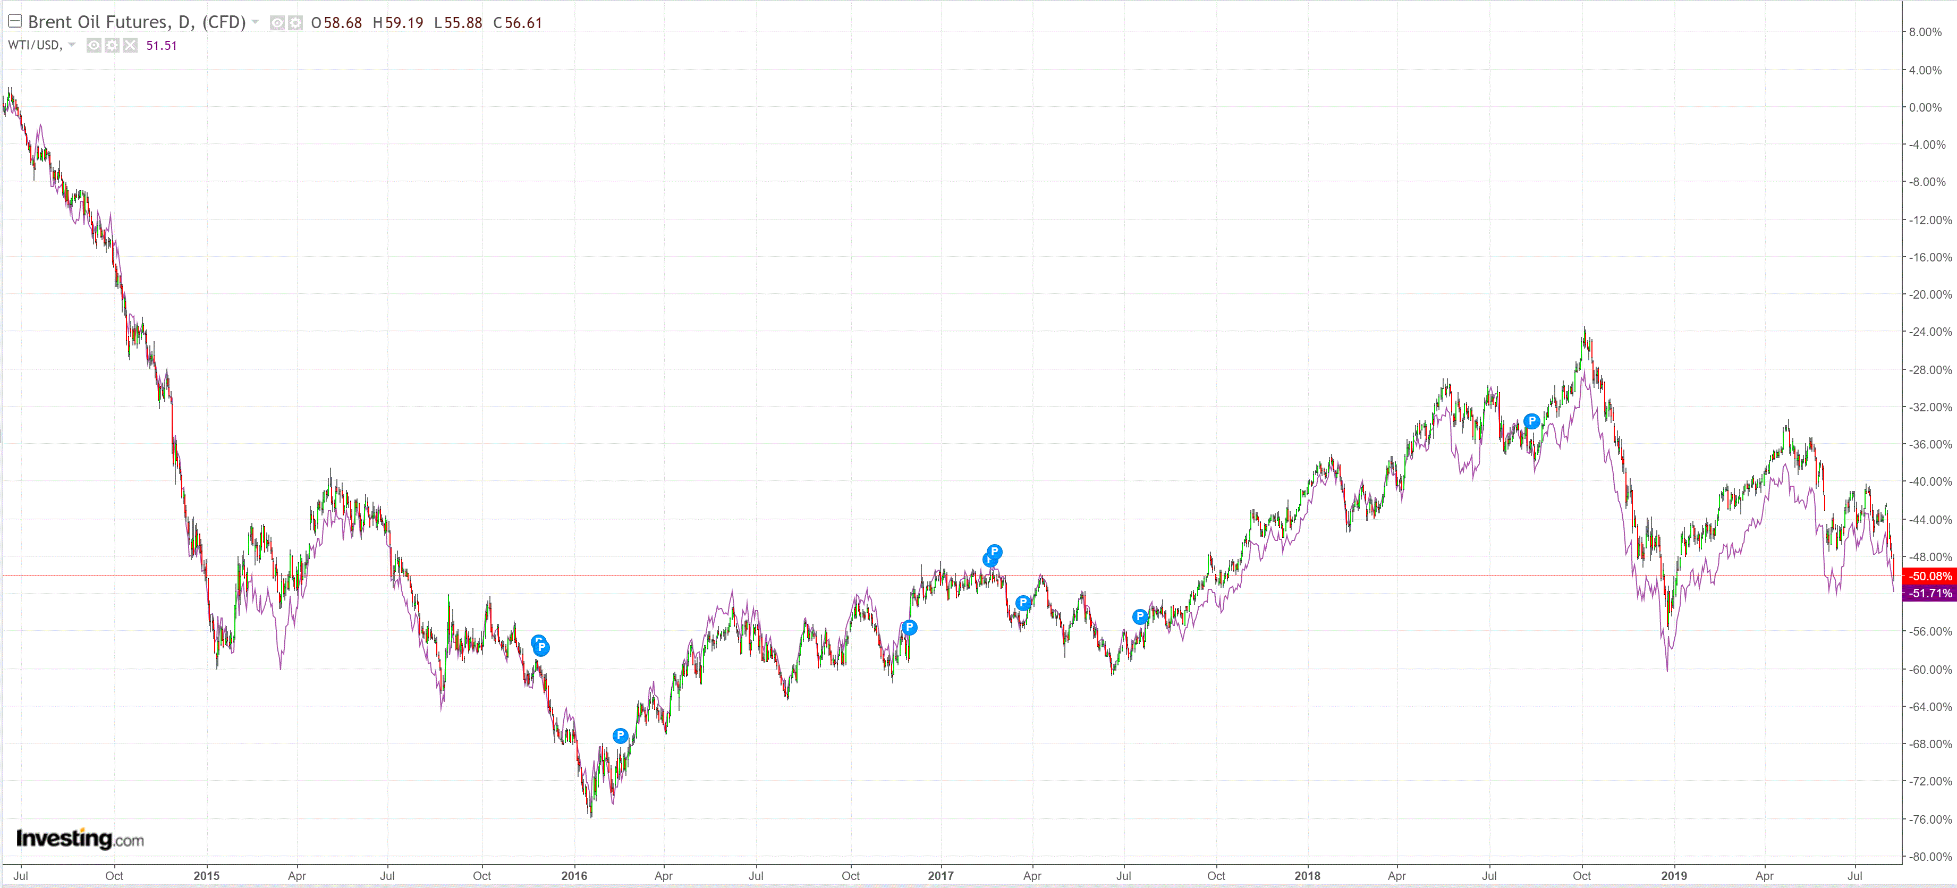1957x888 pixels.
Task: Click the P marker in April 2017
Action: coord(1023,603)
